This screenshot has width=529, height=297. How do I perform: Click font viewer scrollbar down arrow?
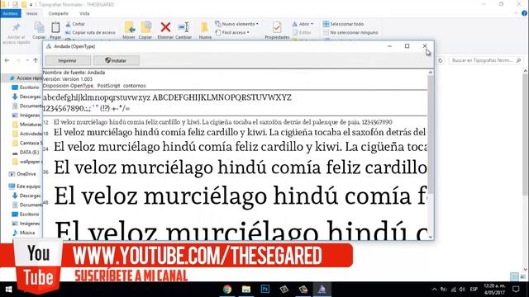pyautogui.click(x=430, y=237)
